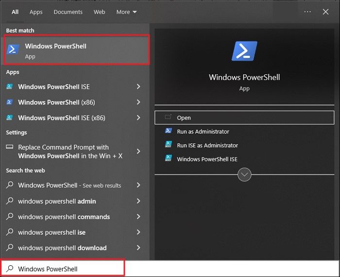Click the large PowerShell logo in the preview pane

[244, 51]
